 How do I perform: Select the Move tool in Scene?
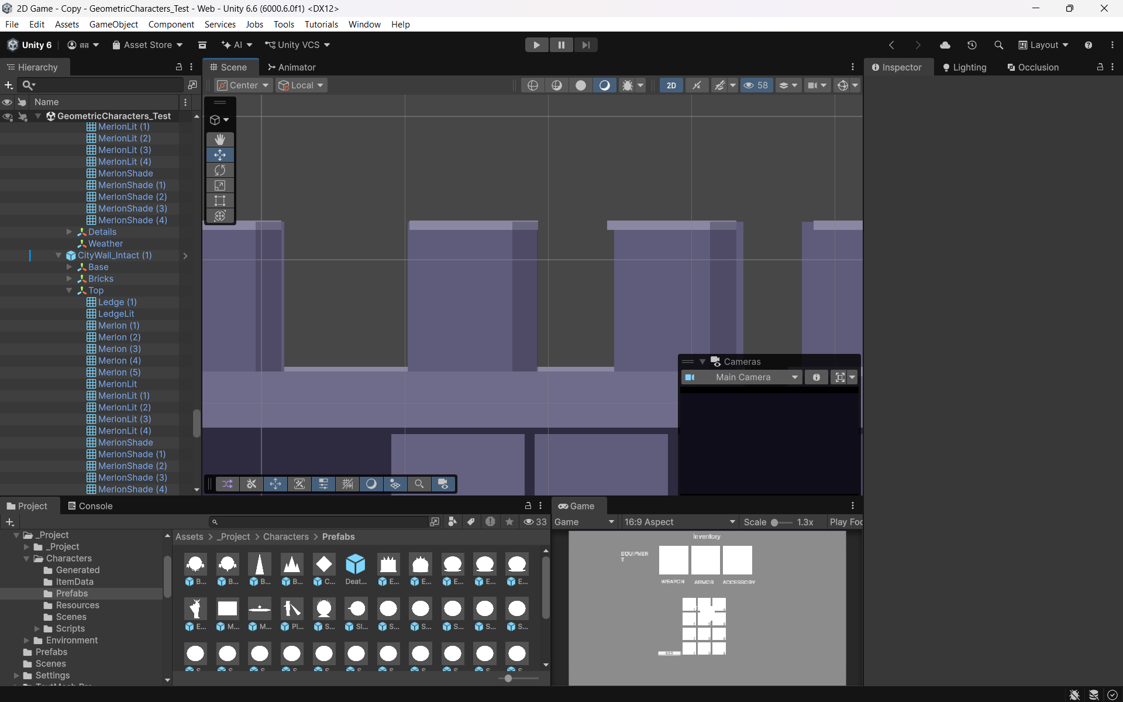click(220, 155)
